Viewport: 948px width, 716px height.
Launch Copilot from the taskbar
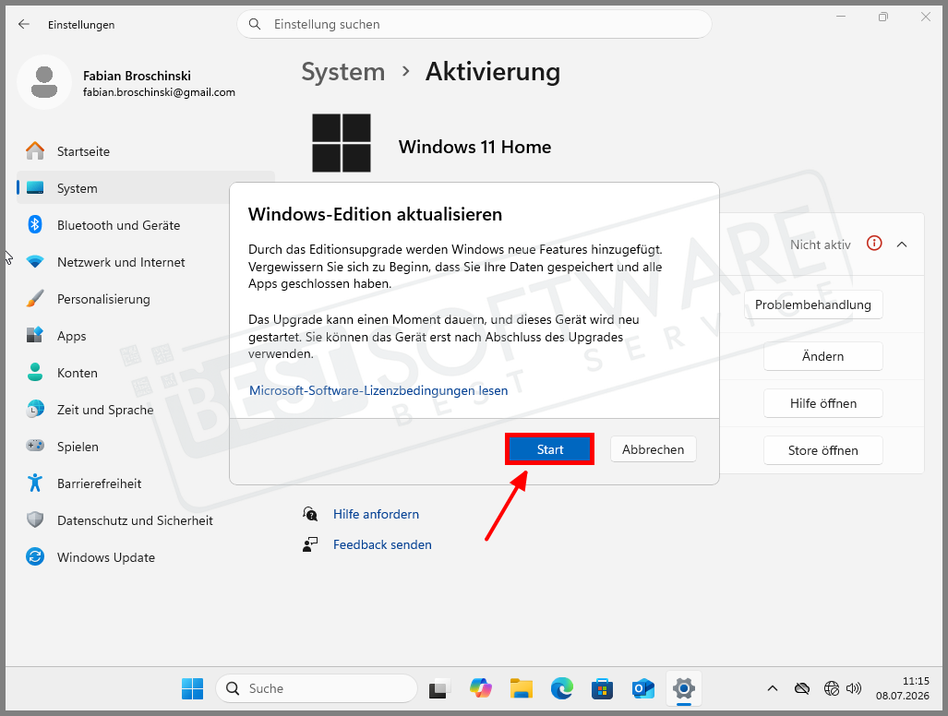(x=481, y=688)
